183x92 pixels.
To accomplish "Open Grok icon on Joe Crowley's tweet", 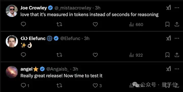I will tap(169, 8).
